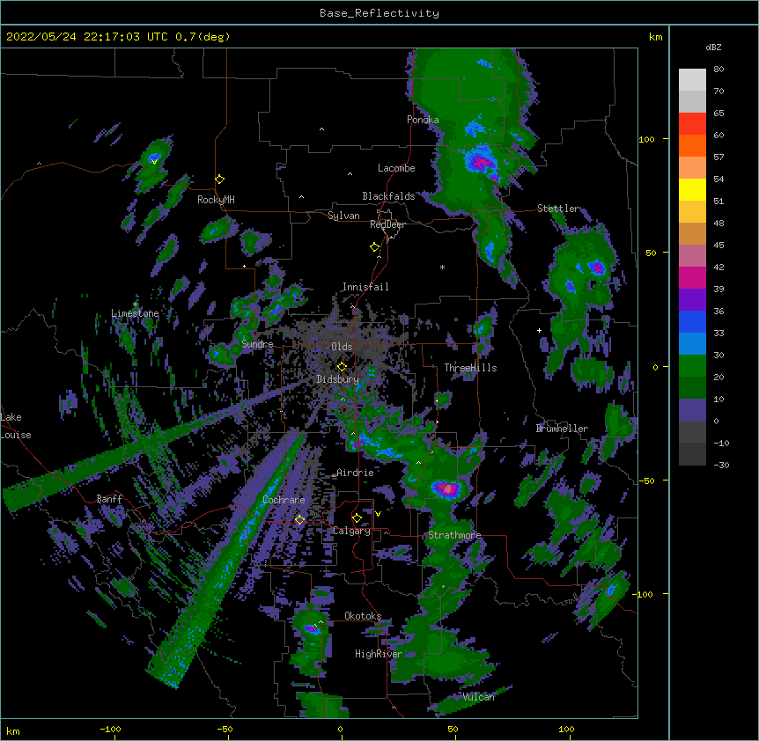Pick the yellow 51-54 dBZ legend swatch
Screen dimensions: 759x741
point(692,190)
